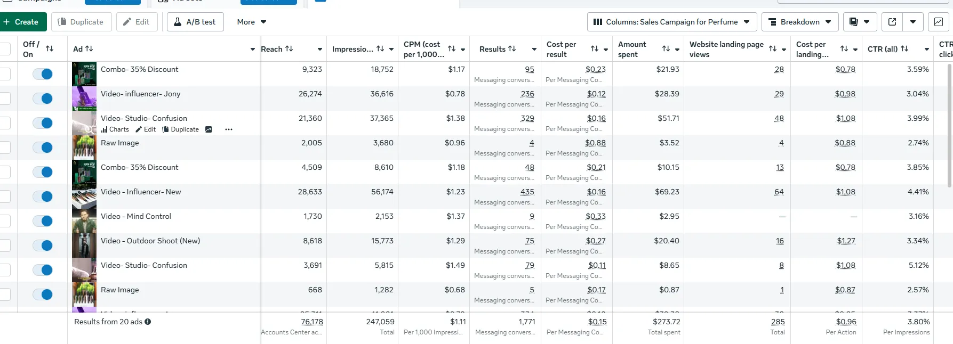Sort by Reach using its sort arrows
953x344 pixels.
(x=289, y=48)
